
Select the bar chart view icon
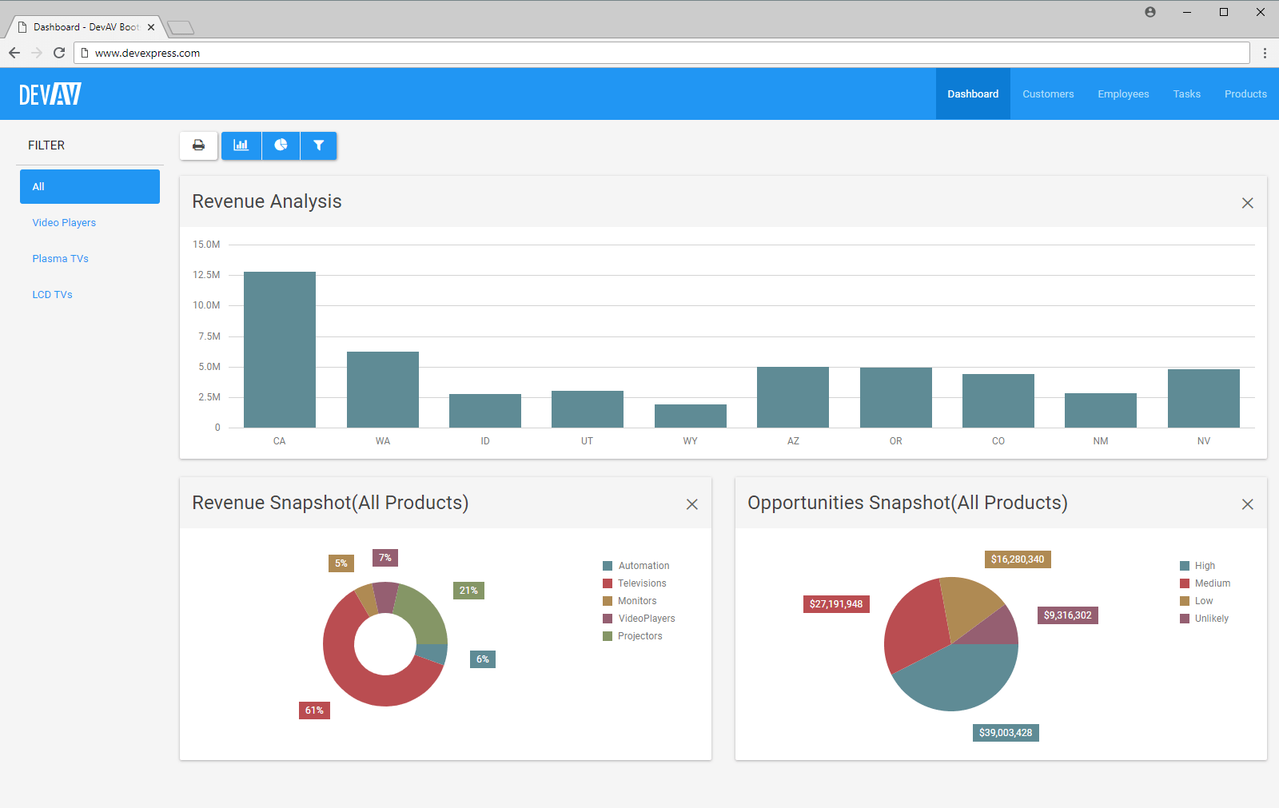241,145
